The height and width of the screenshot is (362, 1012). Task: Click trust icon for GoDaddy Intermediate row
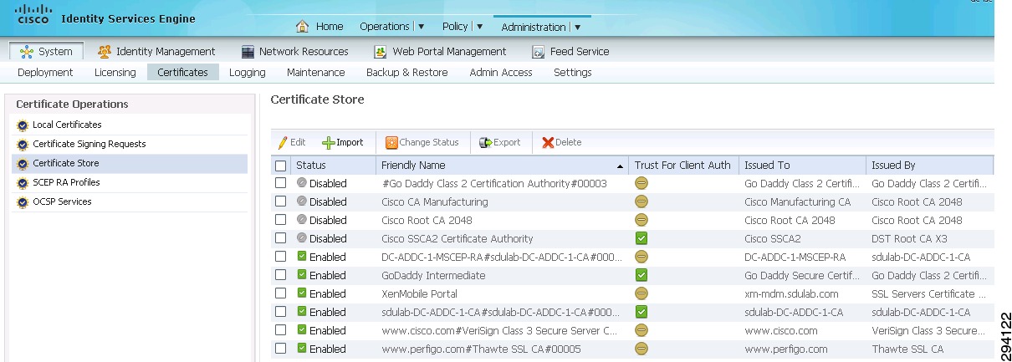(x=641, y=275)
